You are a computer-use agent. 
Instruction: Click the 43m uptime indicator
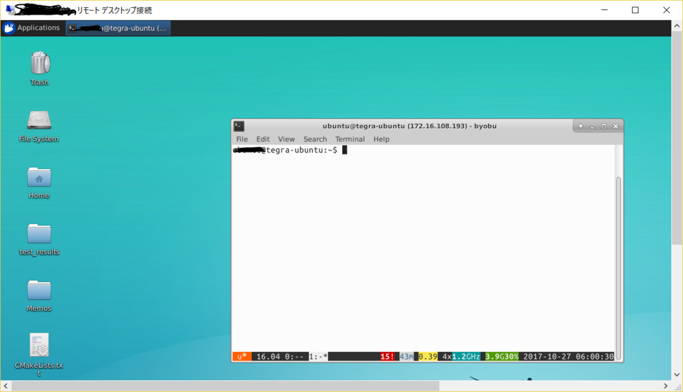coord(406,356)
